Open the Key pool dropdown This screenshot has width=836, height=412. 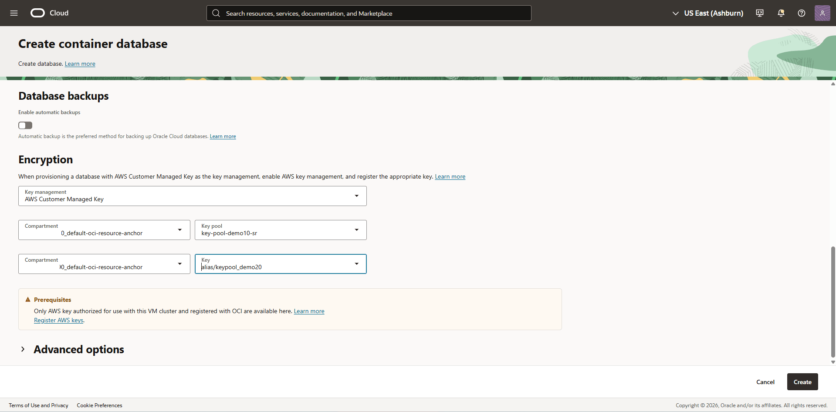click(x=281, y=230)
